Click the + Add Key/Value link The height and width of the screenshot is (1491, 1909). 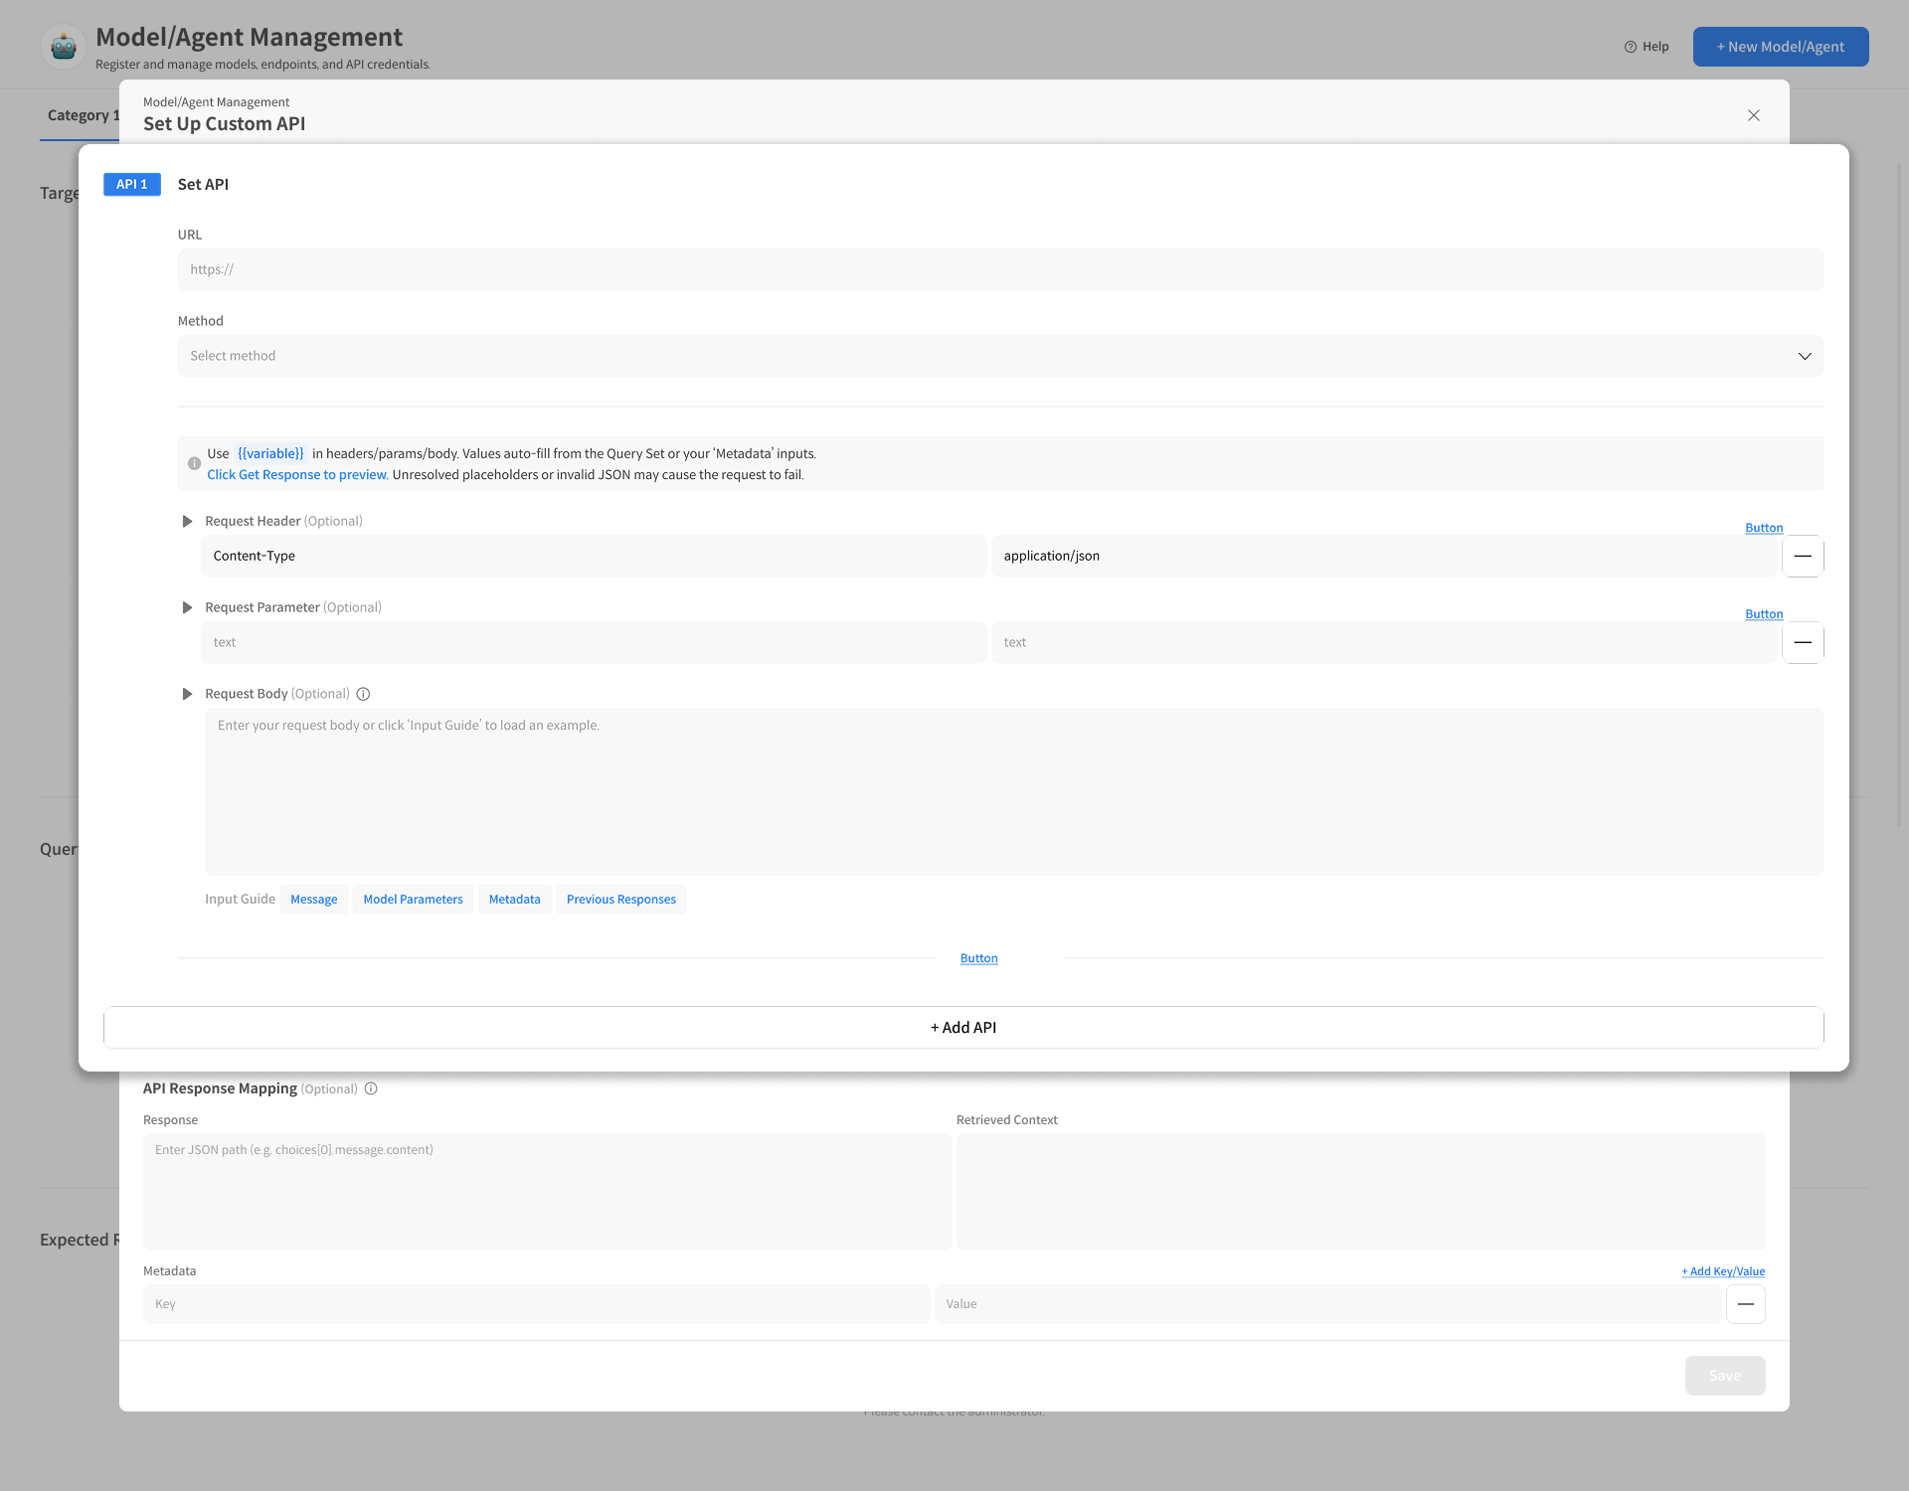1723,1271
